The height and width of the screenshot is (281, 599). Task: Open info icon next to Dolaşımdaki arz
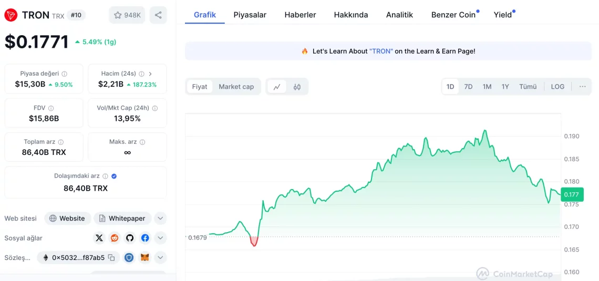(x=105, y=176)
